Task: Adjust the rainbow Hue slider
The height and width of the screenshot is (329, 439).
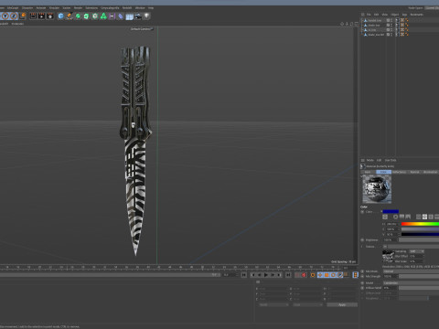Action: pyautogui.click(x=420, y=224)
